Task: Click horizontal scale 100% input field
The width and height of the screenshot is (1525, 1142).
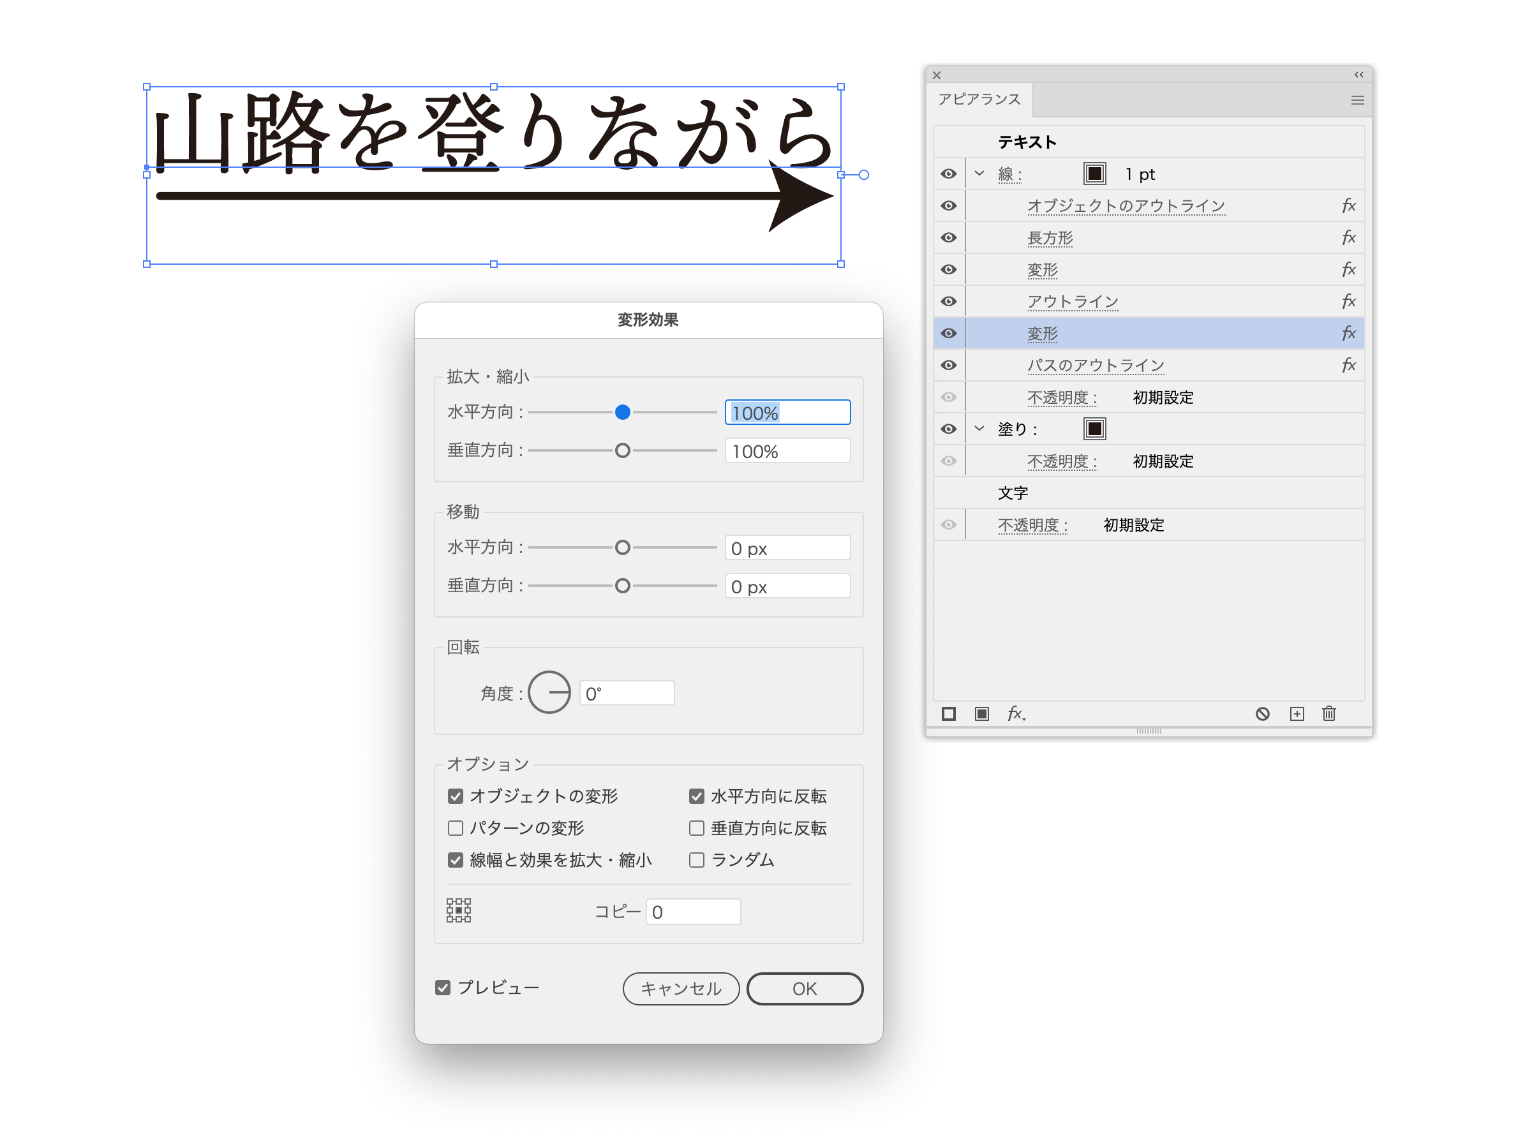Action: [787, 412]
